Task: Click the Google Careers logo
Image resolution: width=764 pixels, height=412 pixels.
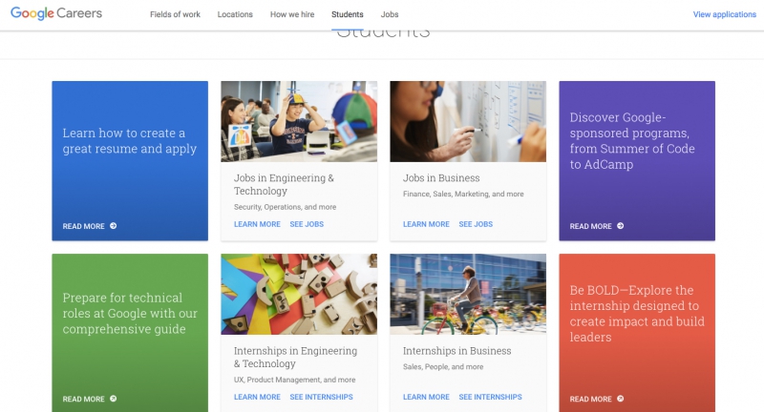Action: click(x=56, y=13)
